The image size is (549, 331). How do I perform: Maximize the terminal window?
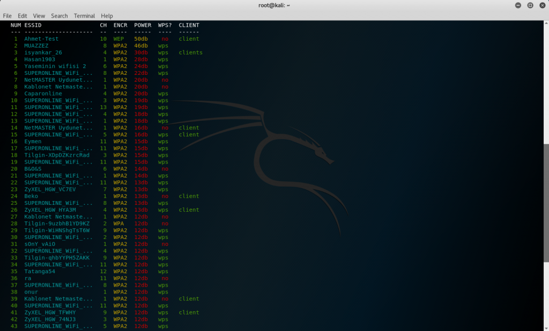(x=530, y=5)
